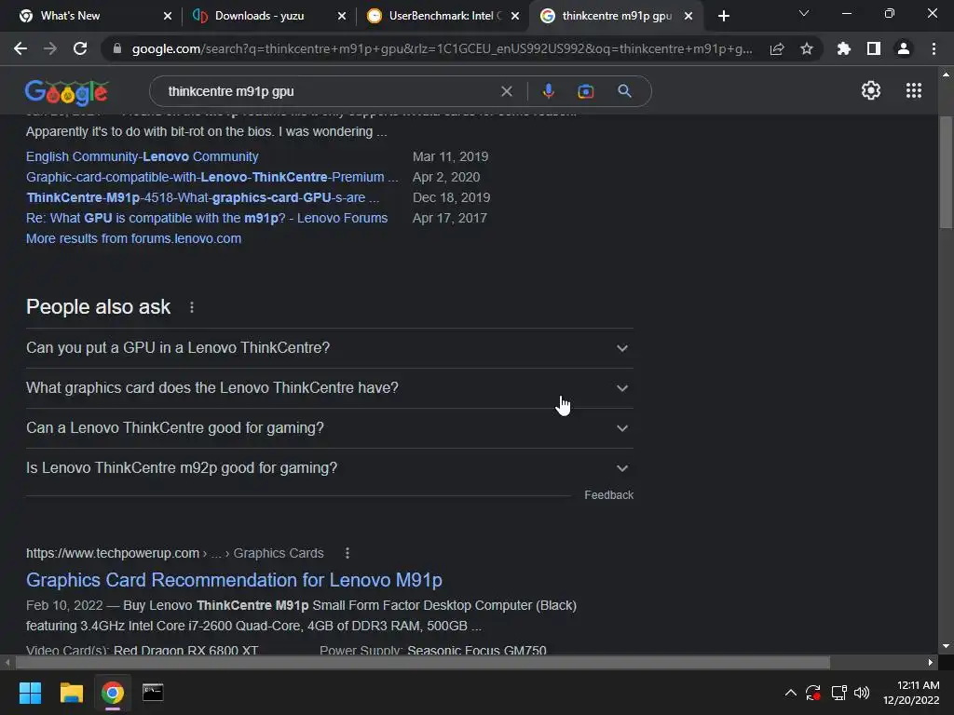This screenshot has height=715, width=954.
Task: Expand 'What graphics card' question
Action: coord(329,388)
